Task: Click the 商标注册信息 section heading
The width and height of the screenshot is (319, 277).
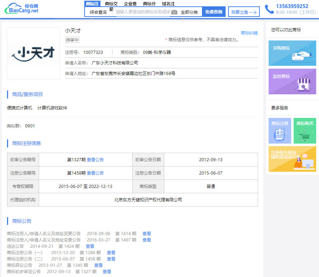Action: [26, 143]
